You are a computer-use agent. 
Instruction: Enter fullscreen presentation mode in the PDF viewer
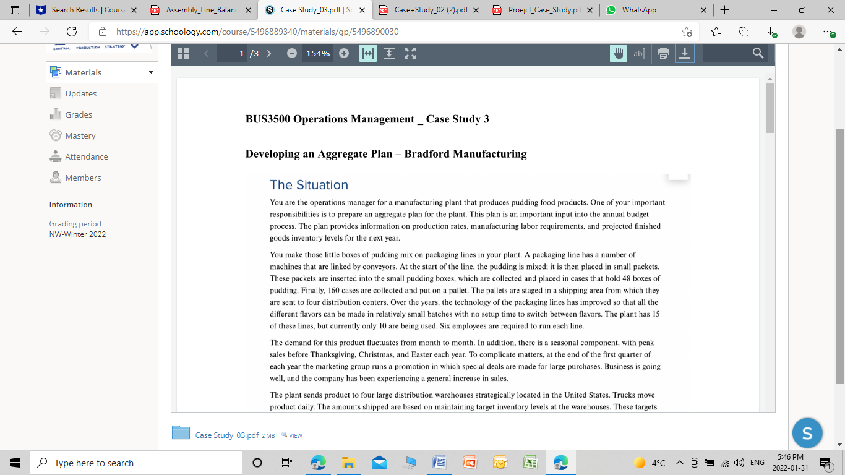(410, 54)
